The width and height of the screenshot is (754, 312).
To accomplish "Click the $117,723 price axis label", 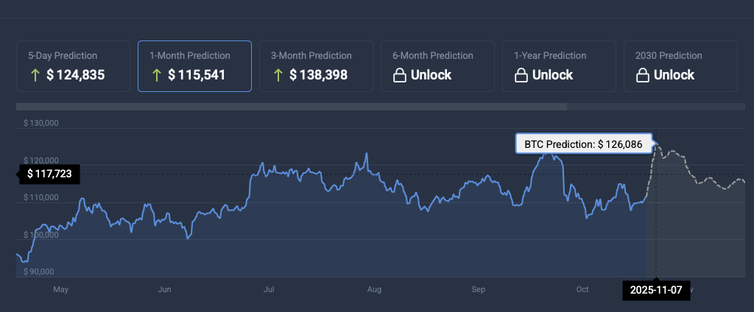I will pyautogui.click(x=49, y=174).
